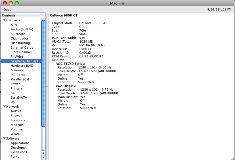Image resolution: width=235 pixels, height=160 pixels.
Task: Open PCI Cards information
Action: pos(18,75)
